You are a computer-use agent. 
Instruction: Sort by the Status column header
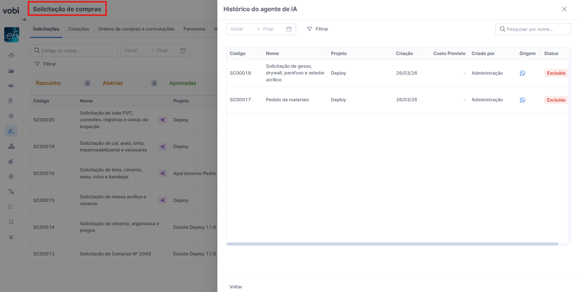551,54
